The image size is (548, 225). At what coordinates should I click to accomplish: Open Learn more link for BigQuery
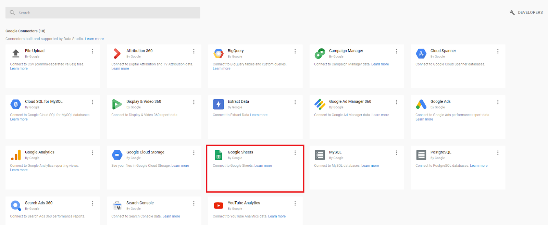(x=222, y=68)
